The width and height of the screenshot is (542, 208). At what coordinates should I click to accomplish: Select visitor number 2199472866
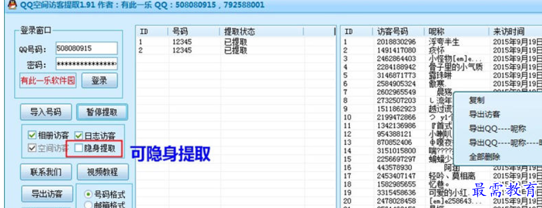(x=396, y=117)
